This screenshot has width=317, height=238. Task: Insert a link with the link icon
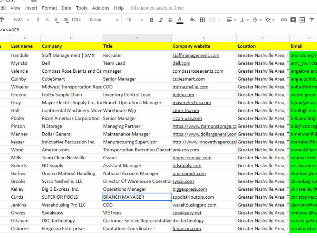point(284,20)
